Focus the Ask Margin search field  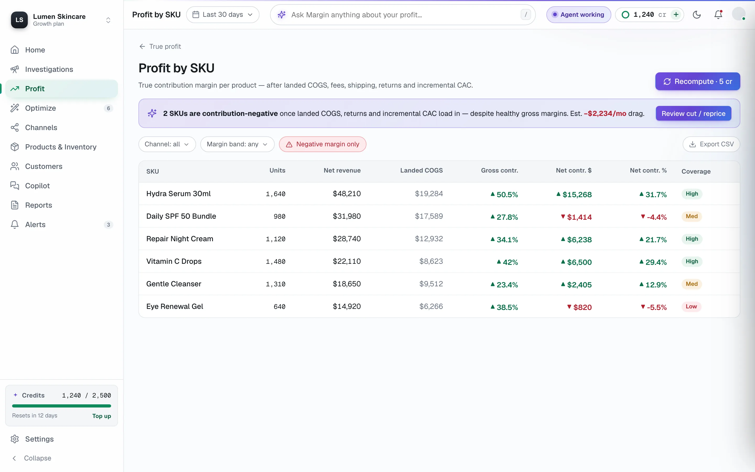coord(403,15)
